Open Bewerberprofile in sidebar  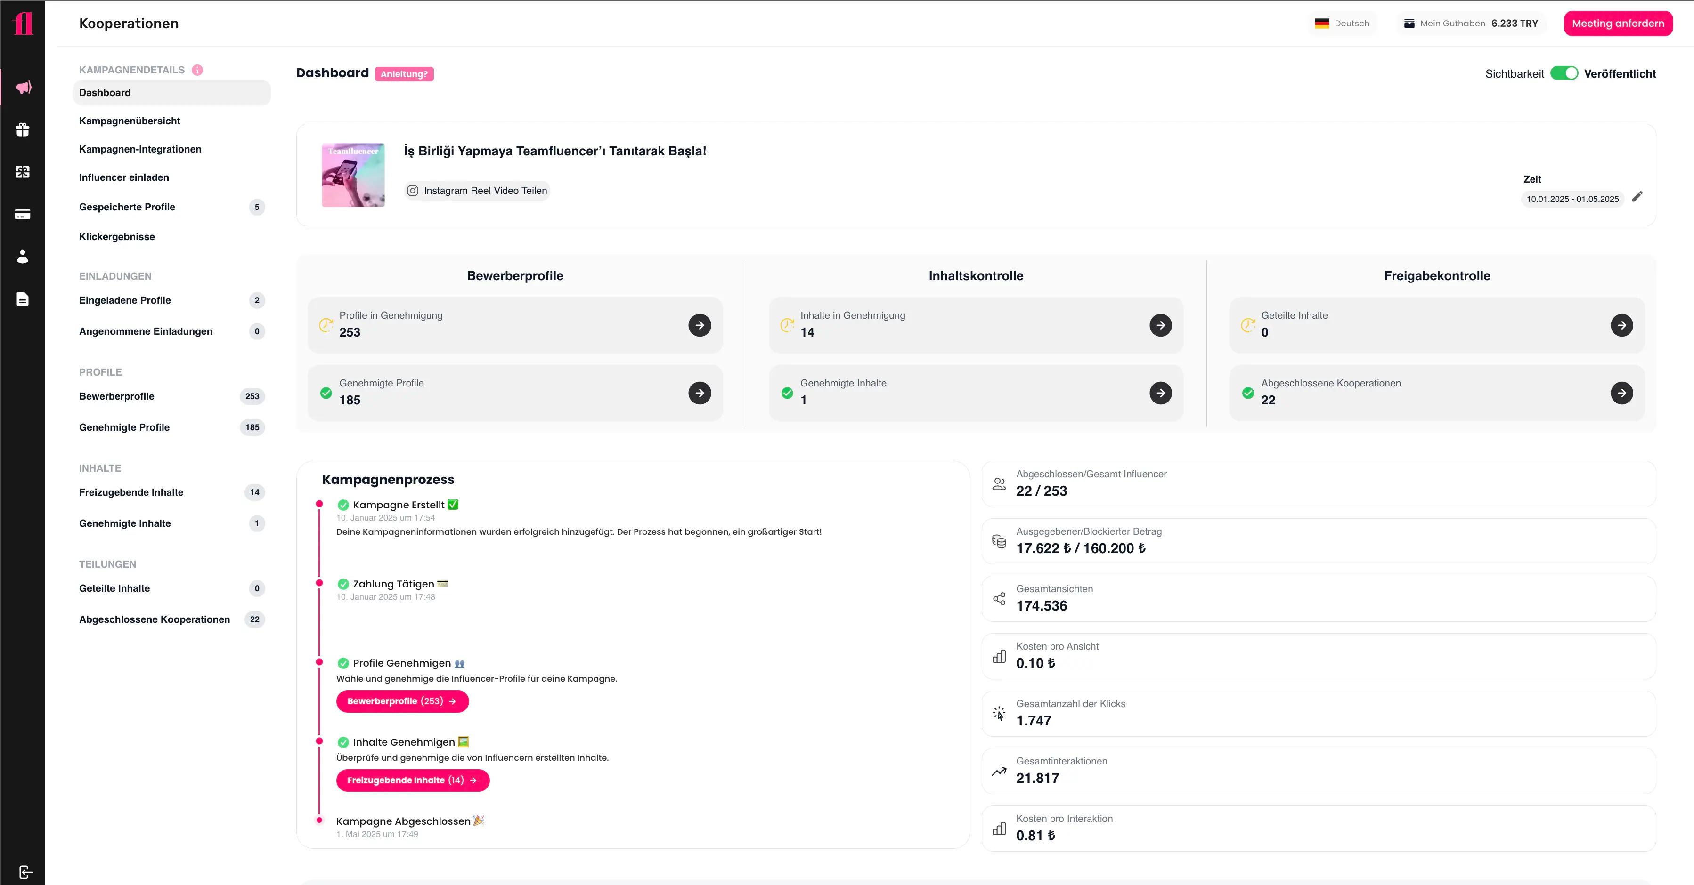[172, 396]
